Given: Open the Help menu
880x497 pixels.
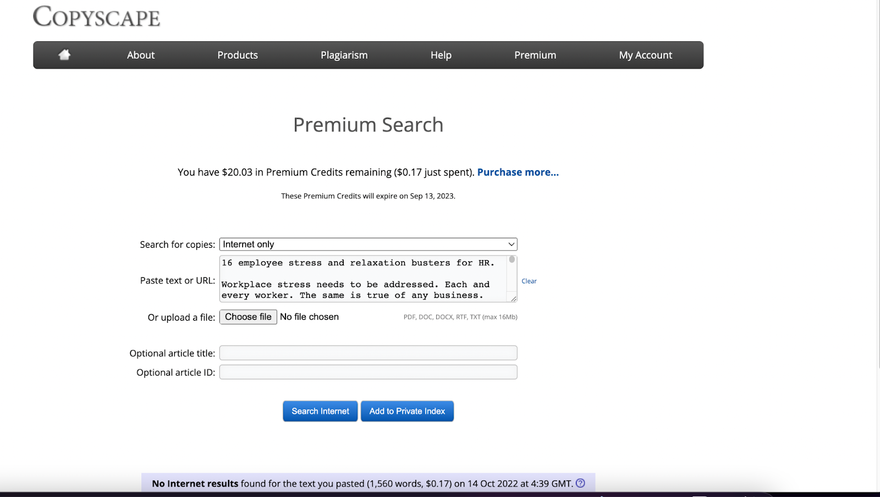Looking at the screenshot, I should pyautogui.click(x=441, y=55).
